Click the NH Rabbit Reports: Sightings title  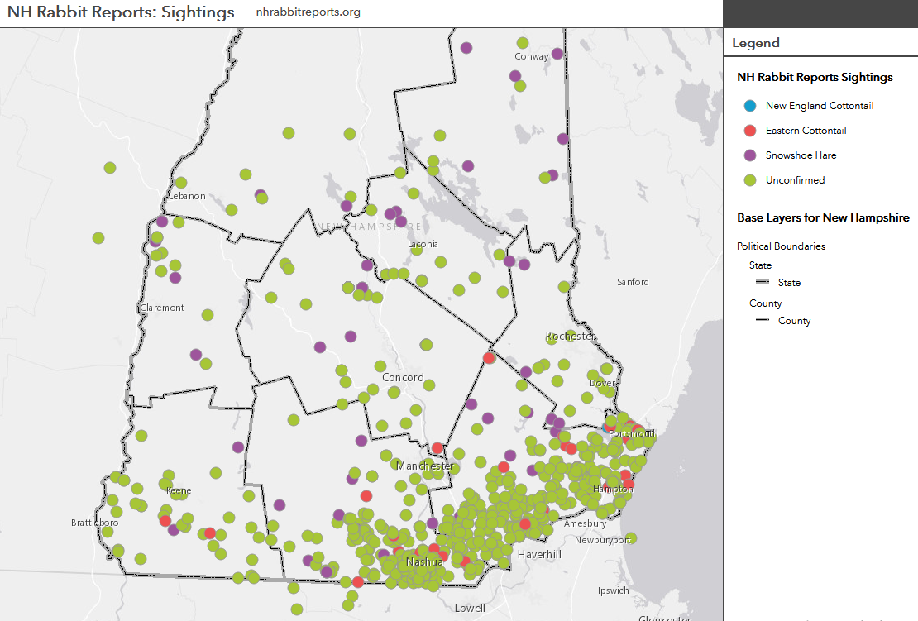121,12
